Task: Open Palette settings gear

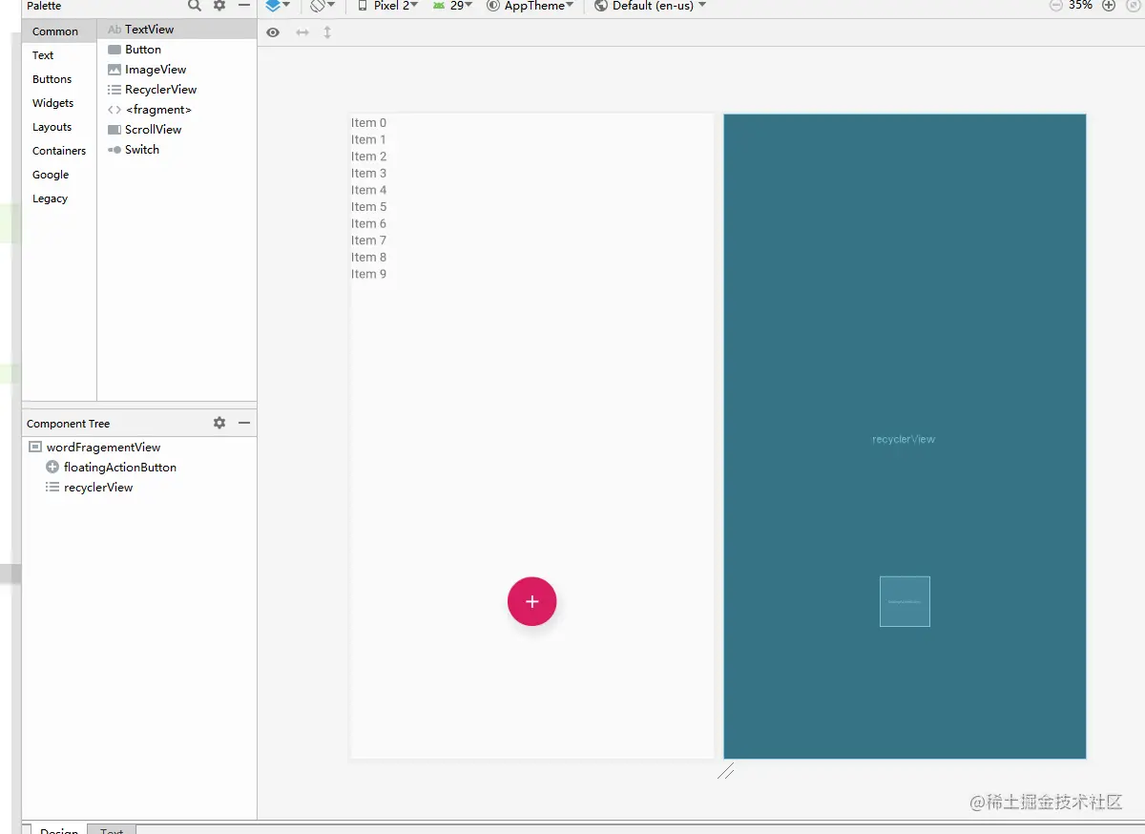Action: (219, 6)
